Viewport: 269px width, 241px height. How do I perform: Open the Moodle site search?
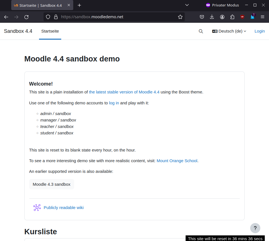[201, 31]
